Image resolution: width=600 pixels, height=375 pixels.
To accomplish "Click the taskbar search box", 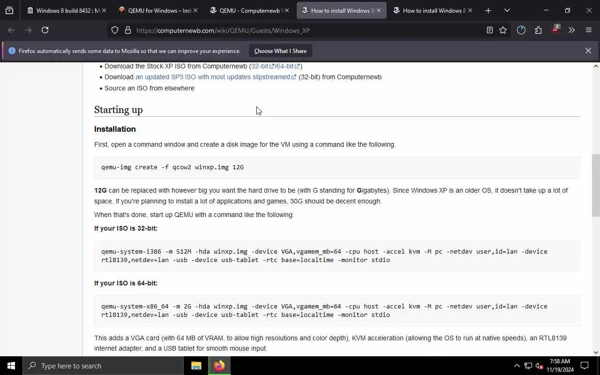I will (x=103, y=366).
